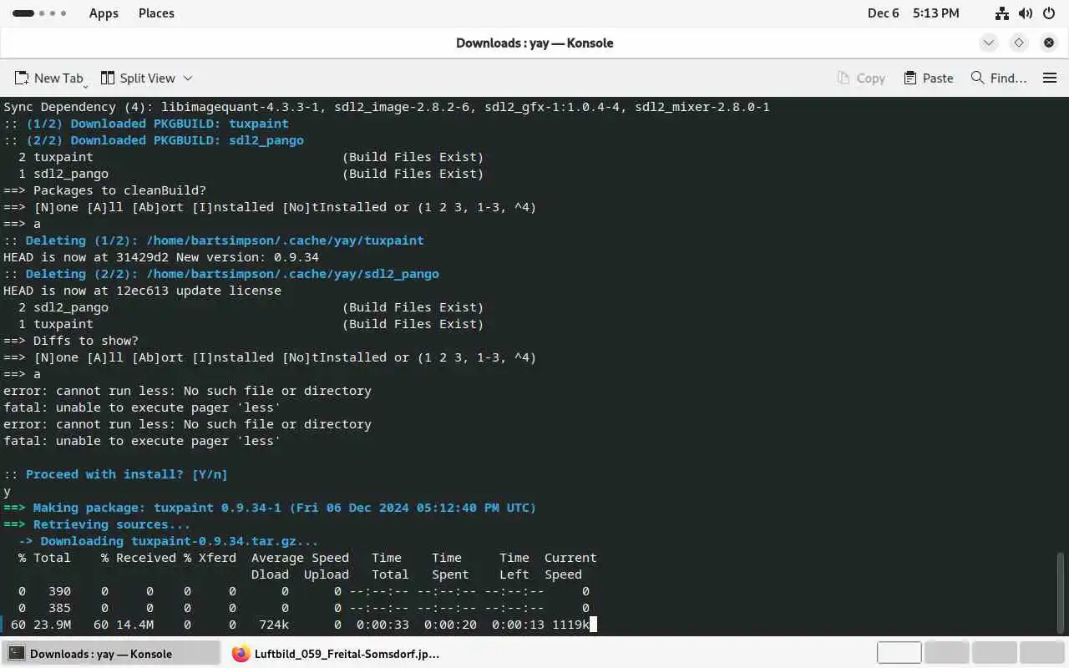Image resolution: width=1069 pixels, height=668 pixels.
Task: Click the Firefox icon in taskbar
Action: (x=241, y=654)
